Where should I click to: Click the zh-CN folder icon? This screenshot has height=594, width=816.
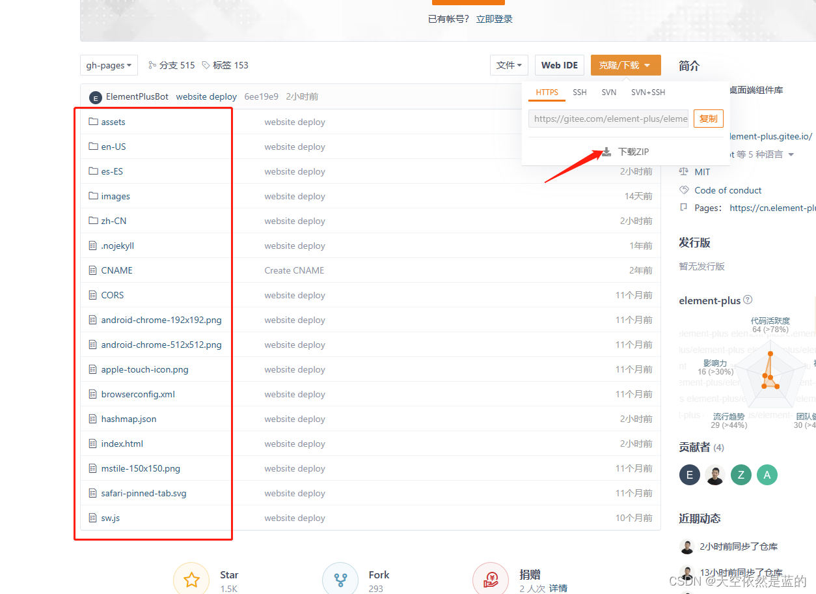[x=93, y=221]
